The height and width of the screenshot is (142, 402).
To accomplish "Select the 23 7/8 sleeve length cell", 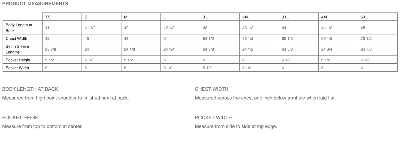I will click(x=51, y=49).
